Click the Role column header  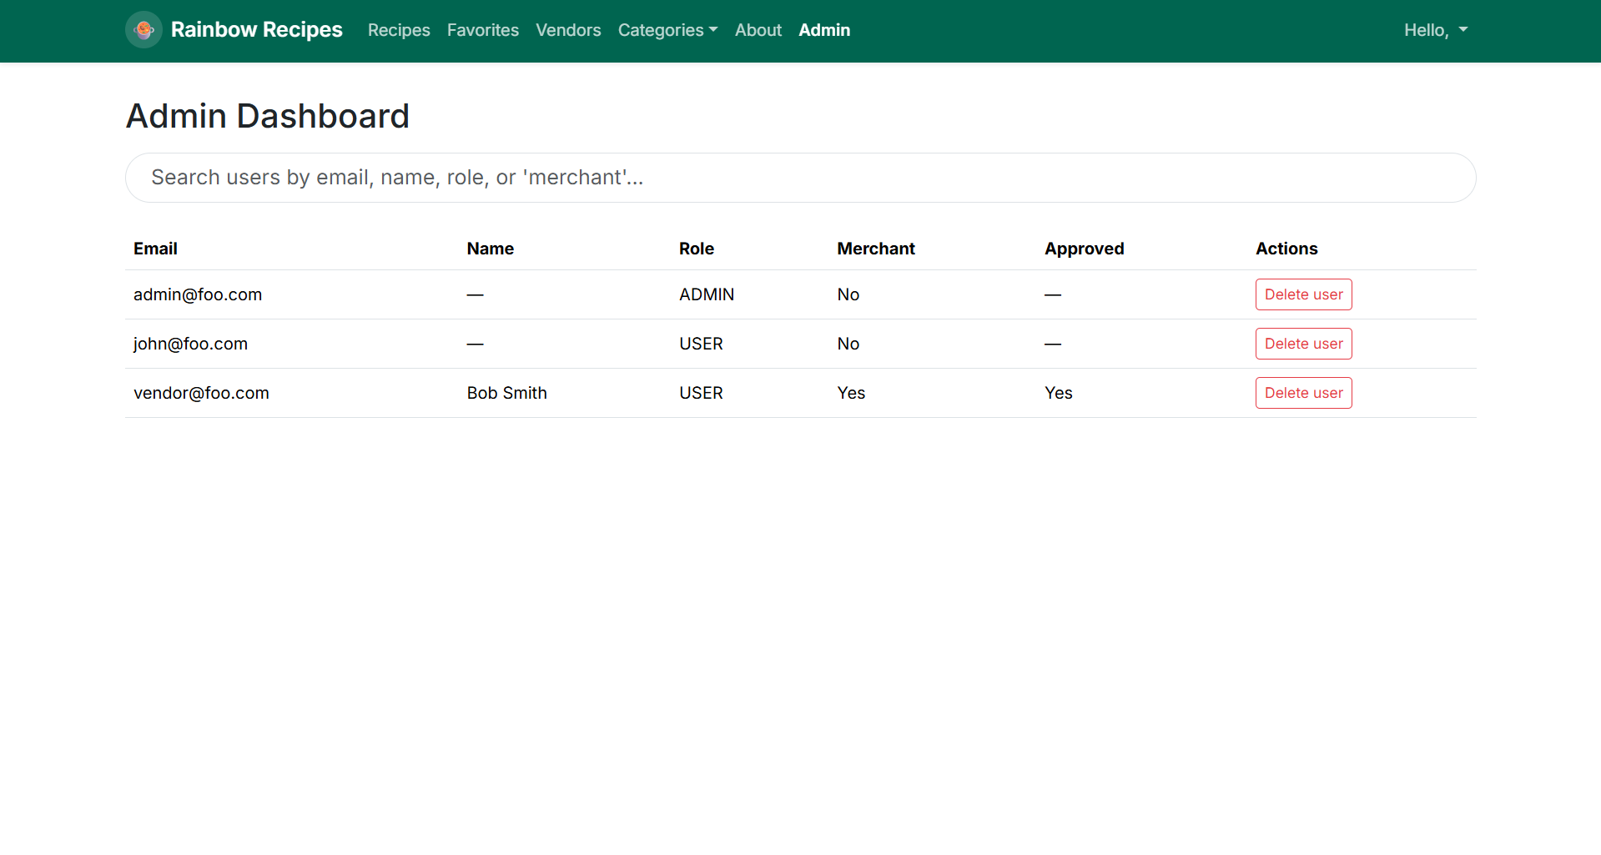696,249
